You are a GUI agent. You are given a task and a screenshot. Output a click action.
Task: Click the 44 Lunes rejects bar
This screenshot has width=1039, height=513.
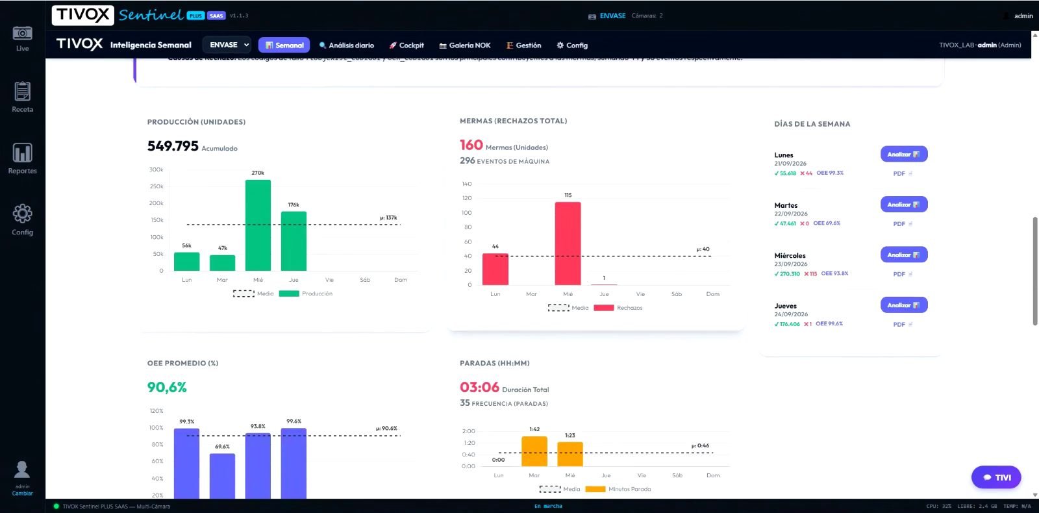pyautogui.click(x=495, y=269)
